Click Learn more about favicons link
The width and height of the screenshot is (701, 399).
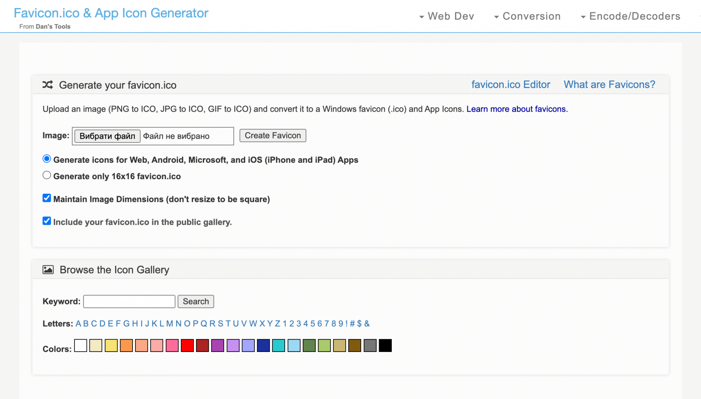[x=517, y=109]
